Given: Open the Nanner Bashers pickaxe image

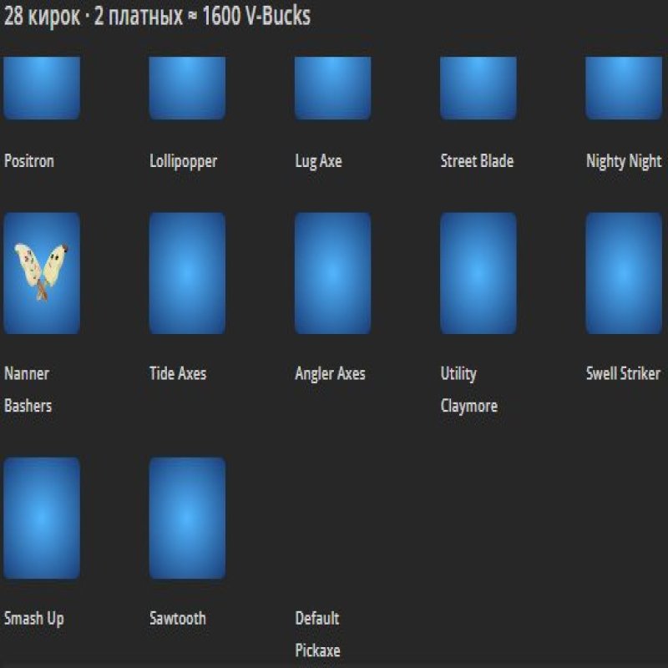Looking at the screenshot, I should [42, 274].
